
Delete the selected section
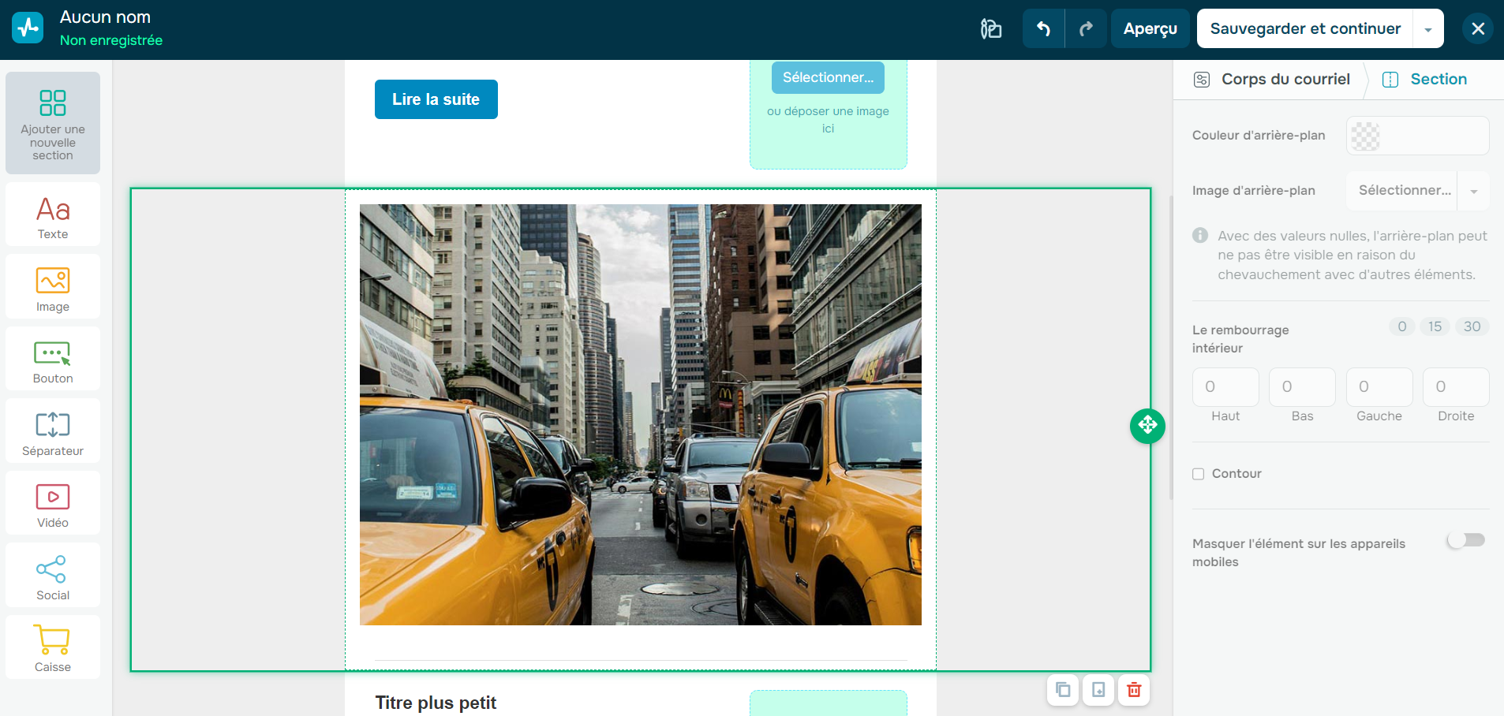[1134, 690]
